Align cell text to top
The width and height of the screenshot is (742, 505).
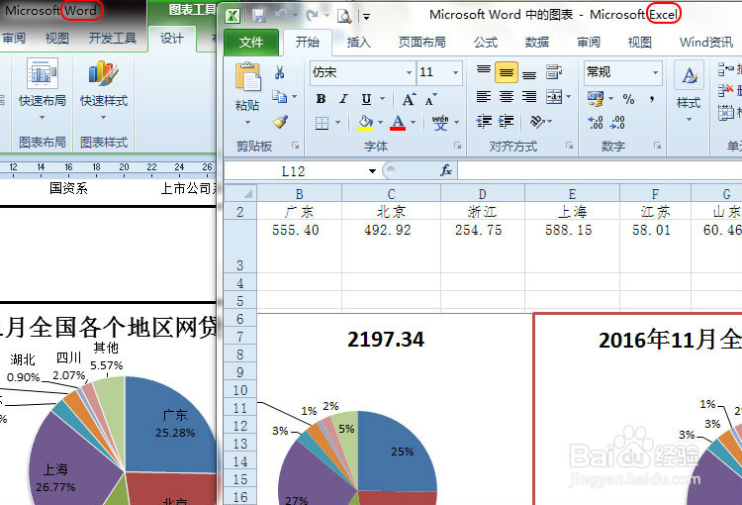tap(484, 72)
